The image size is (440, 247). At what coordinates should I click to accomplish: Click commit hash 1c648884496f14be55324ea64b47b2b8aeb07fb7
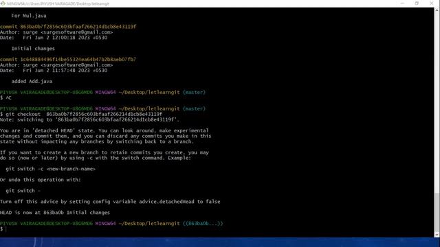coord(78,60)
